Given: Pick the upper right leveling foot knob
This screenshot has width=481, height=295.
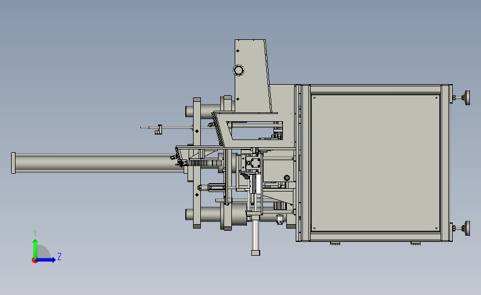Looking at the screenshot, I should (467, 97).
